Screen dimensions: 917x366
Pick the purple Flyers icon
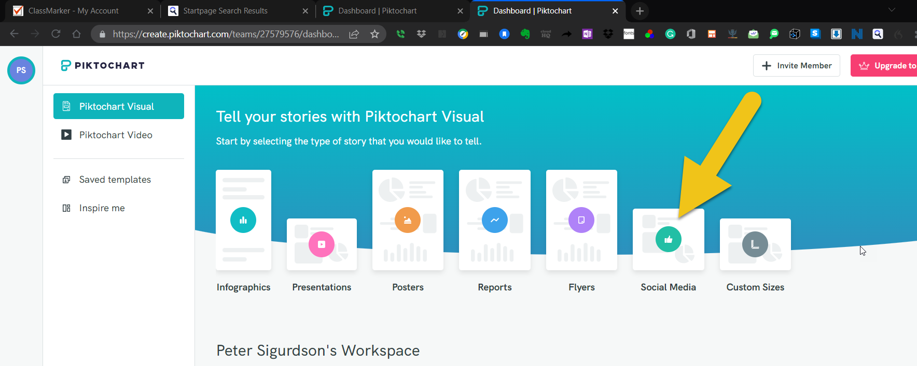(581, 220)
